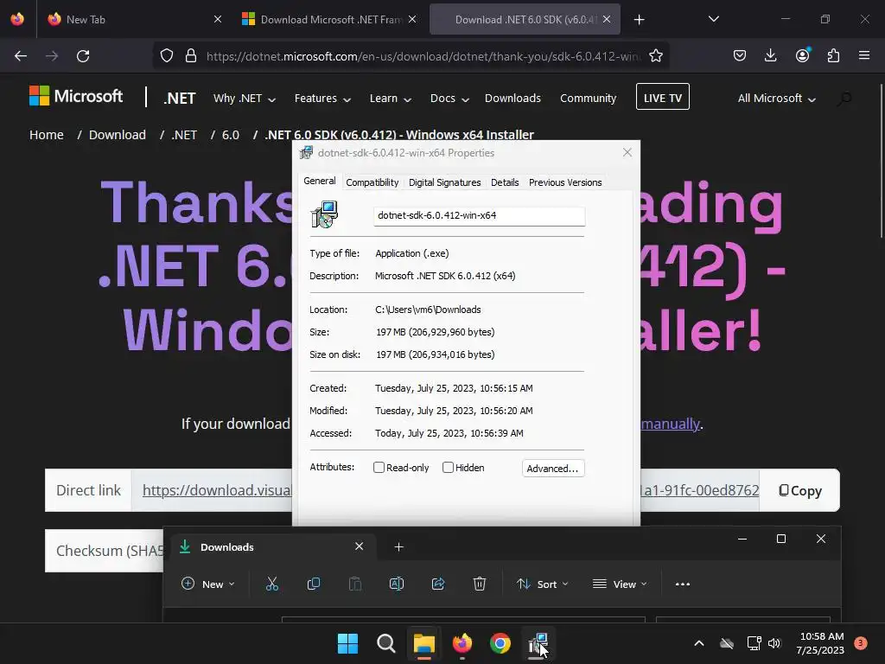
Task: Click the page vertical scrollbar
Action: click(881, 161)
